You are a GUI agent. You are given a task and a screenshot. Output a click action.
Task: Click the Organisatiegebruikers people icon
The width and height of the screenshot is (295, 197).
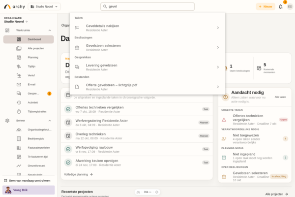pyautogui.click(x=19, y=130)
